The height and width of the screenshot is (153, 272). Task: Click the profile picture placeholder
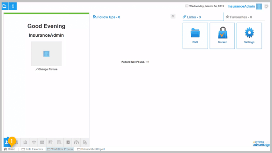pyautogui.click(x=46, y=54)
